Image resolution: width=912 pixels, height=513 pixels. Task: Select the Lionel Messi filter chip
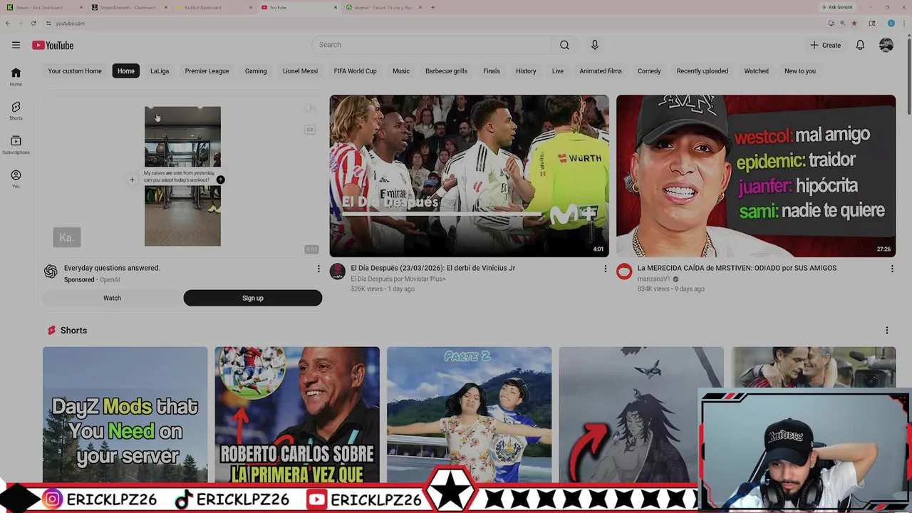(x=300, y=71)
